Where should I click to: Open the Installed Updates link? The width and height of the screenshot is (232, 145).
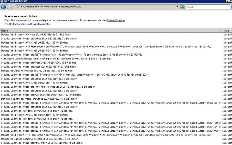(116, 20)
